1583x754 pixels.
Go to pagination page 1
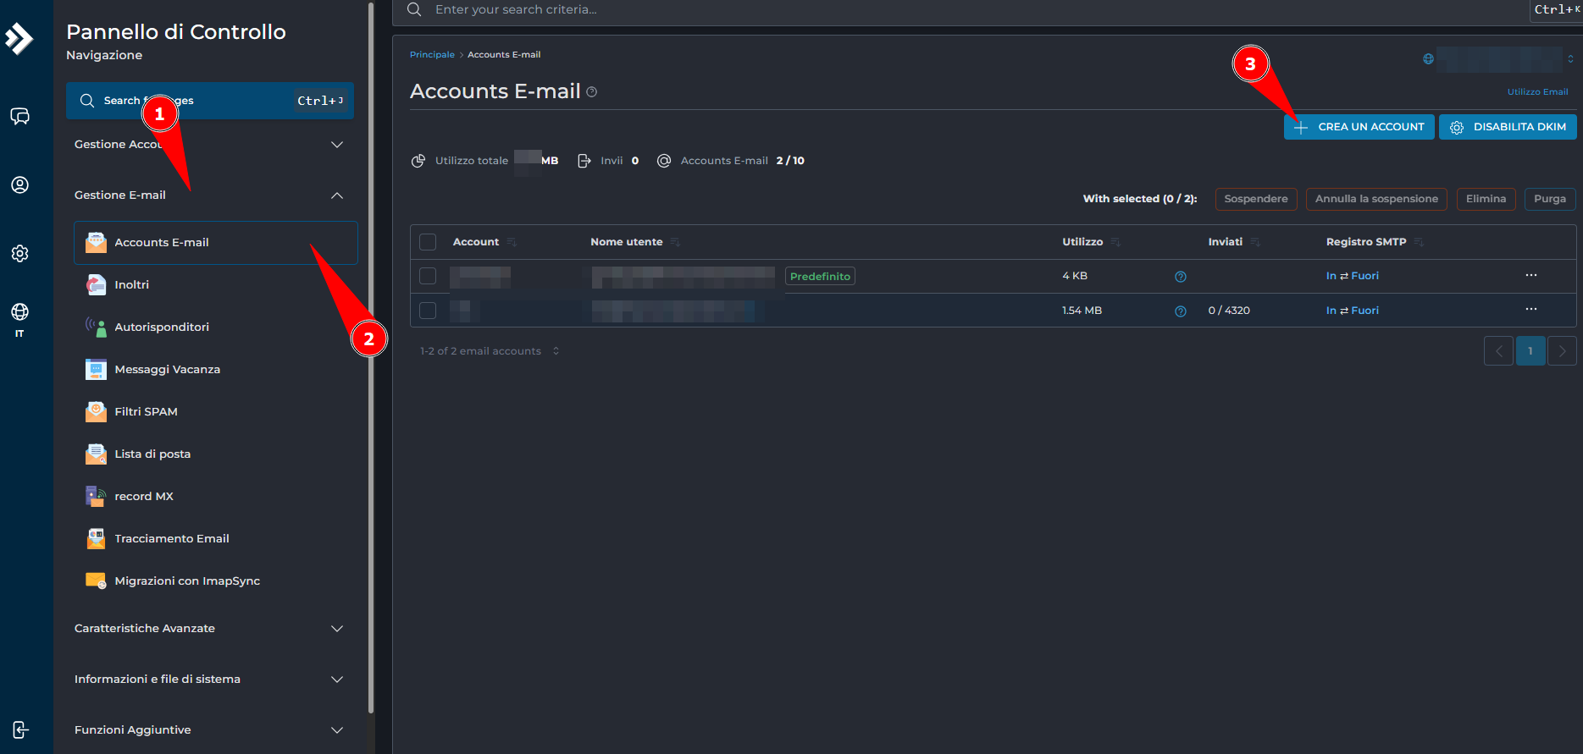click(x=1530, y=351)
